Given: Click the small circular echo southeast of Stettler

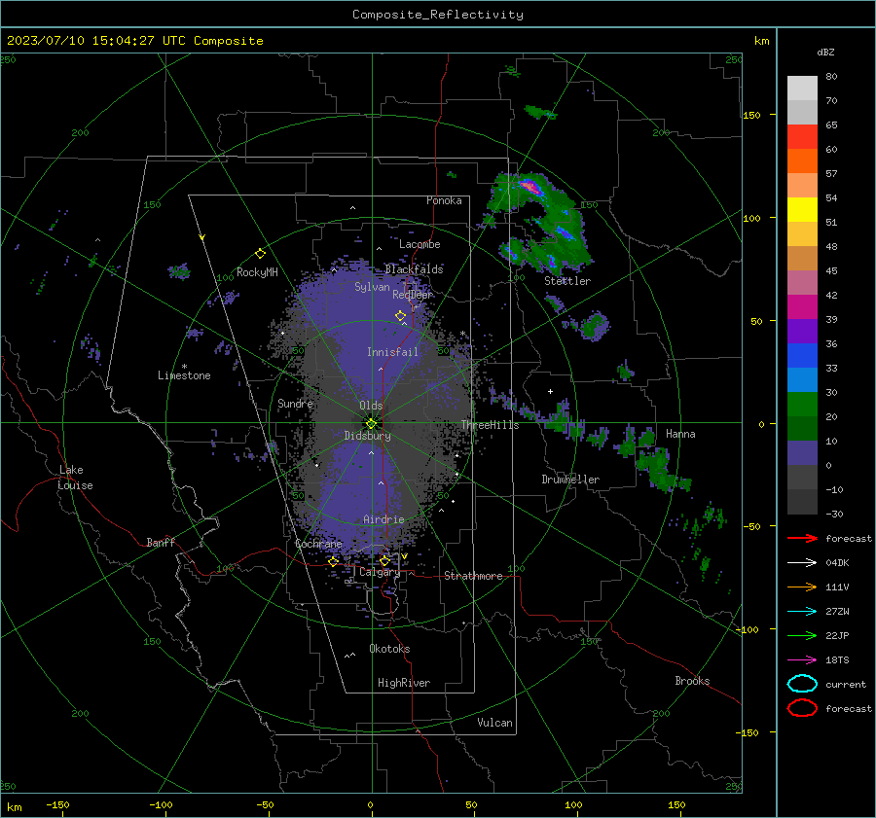Looking at the screenshot, I should pyautogui.click(x=594, y=325).
